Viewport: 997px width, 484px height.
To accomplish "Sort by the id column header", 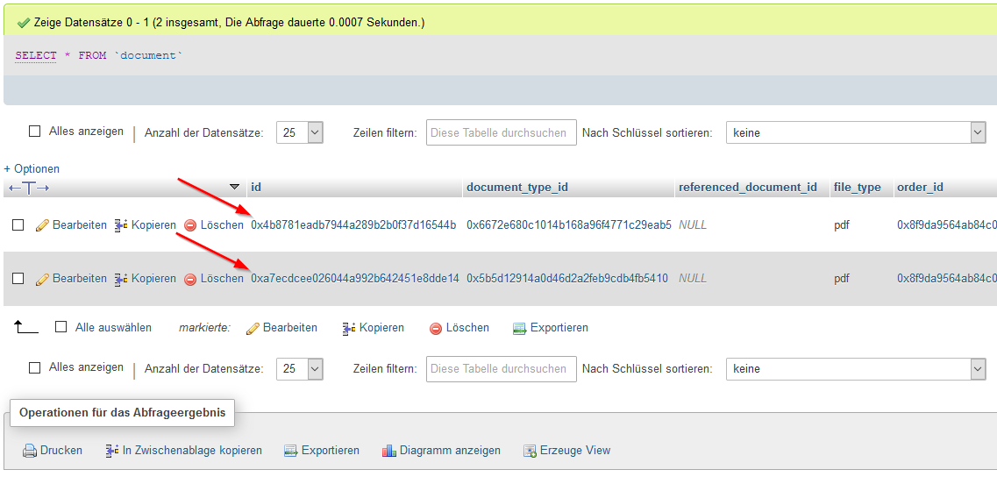I will point(256,187).
